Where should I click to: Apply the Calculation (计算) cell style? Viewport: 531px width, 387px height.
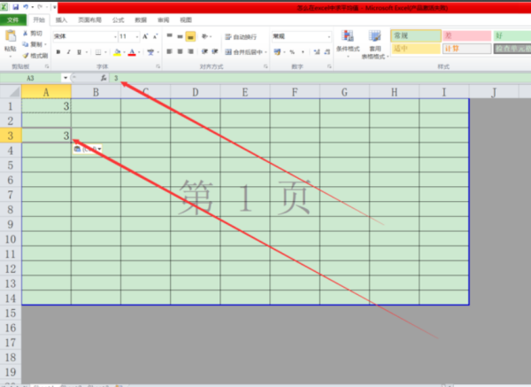click(466, 49)
